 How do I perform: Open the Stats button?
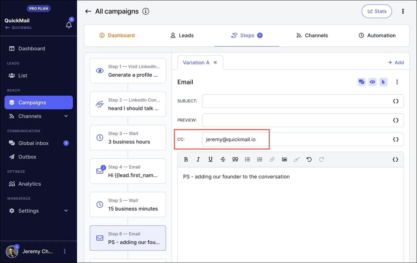click(x=377, y=11)
